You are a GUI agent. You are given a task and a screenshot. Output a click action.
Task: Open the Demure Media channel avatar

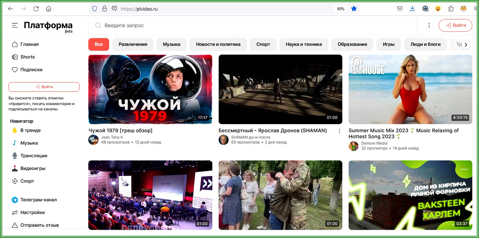[354, 146]
